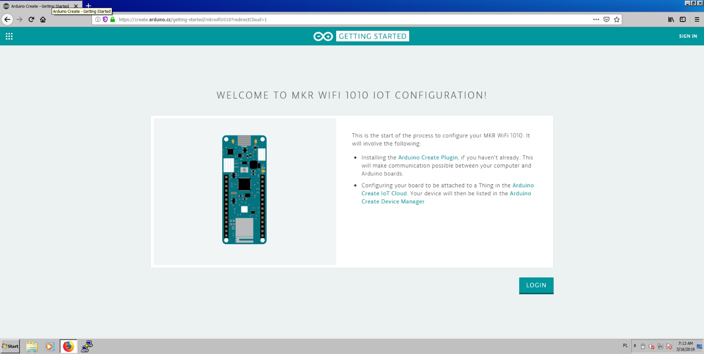Select the Arduino Create browser tab
This screenshot has width=704, height=354.
click(41, 6)
